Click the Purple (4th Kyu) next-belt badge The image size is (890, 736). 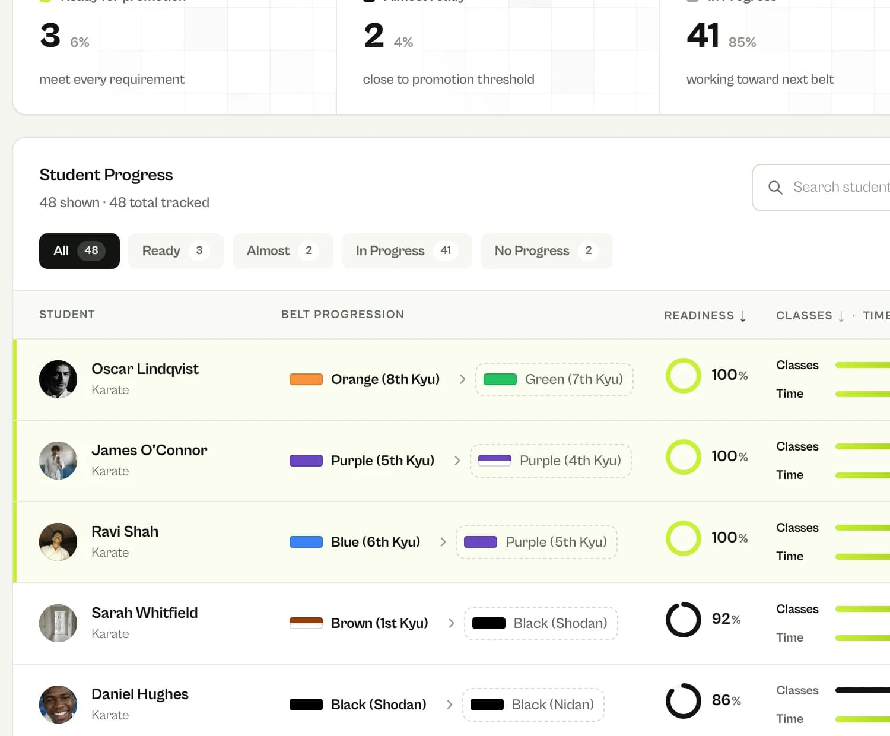click(x=551, y=461)
